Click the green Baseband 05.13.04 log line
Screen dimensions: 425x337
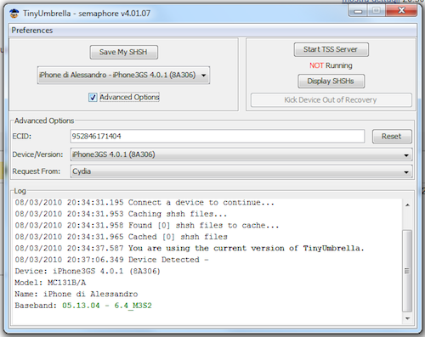[83, 306]
